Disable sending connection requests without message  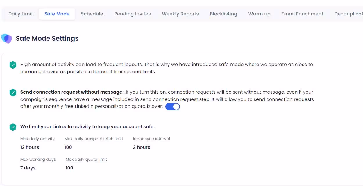coord(173,107)
